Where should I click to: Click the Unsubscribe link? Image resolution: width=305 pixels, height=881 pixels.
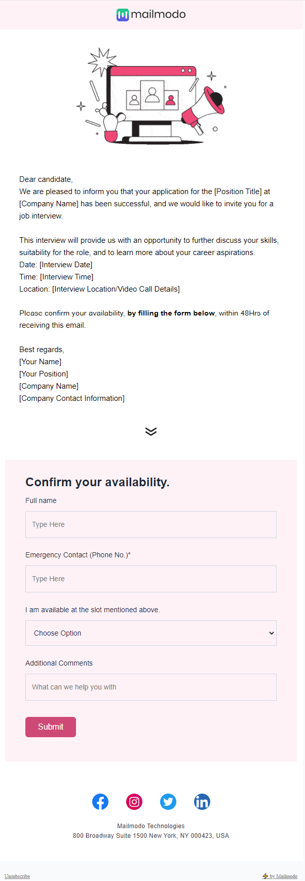tap(17, 876)
